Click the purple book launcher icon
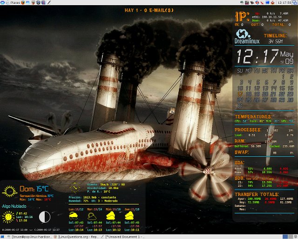The width and height of the screenshot is (298, 239). 43,2
